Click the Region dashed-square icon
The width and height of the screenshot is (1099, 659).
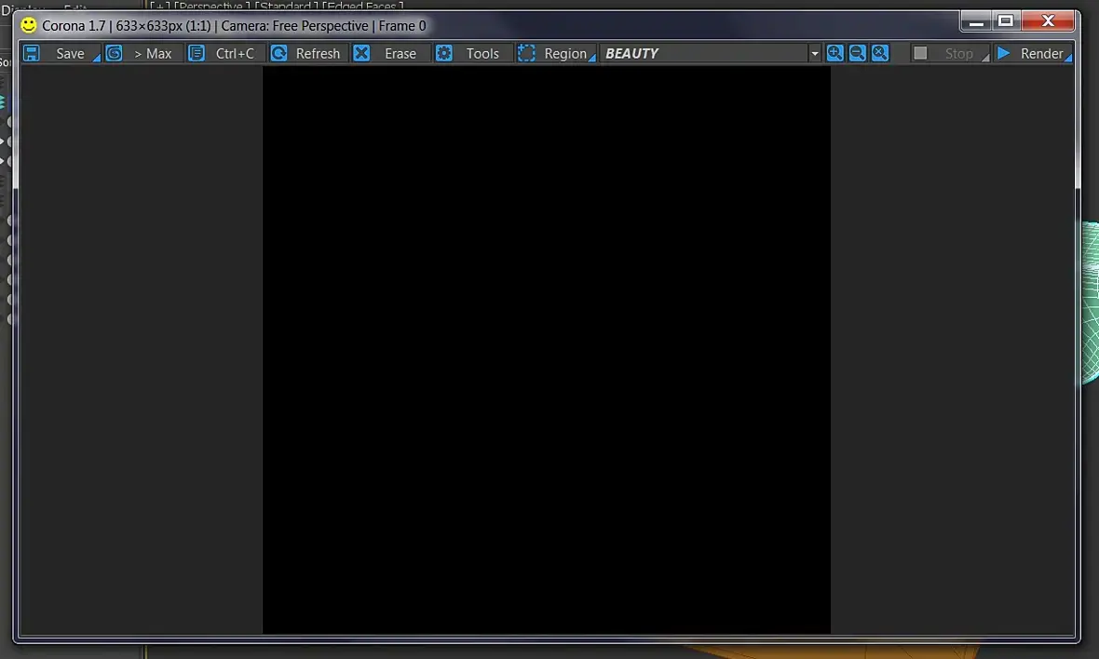[x=526, y=53]
